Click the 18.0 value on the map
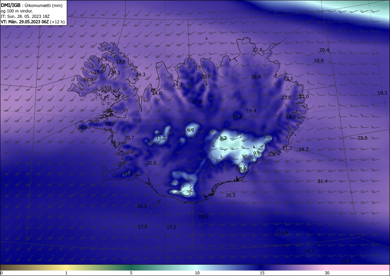390x276 pixels. point(99,72)
